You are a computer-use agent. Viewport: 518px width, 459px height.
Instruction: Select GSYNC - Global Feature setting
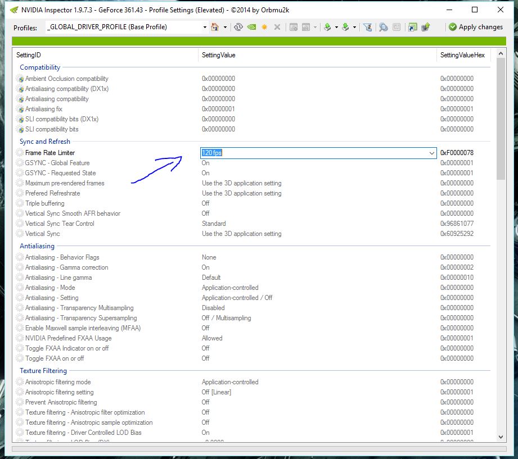point(57,163)
